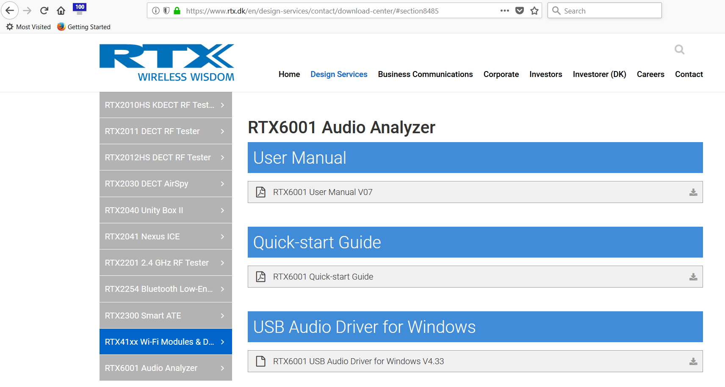
Task: Expand RTX2012HS DECT RF Tester chevron
Action: click(222, 157)
